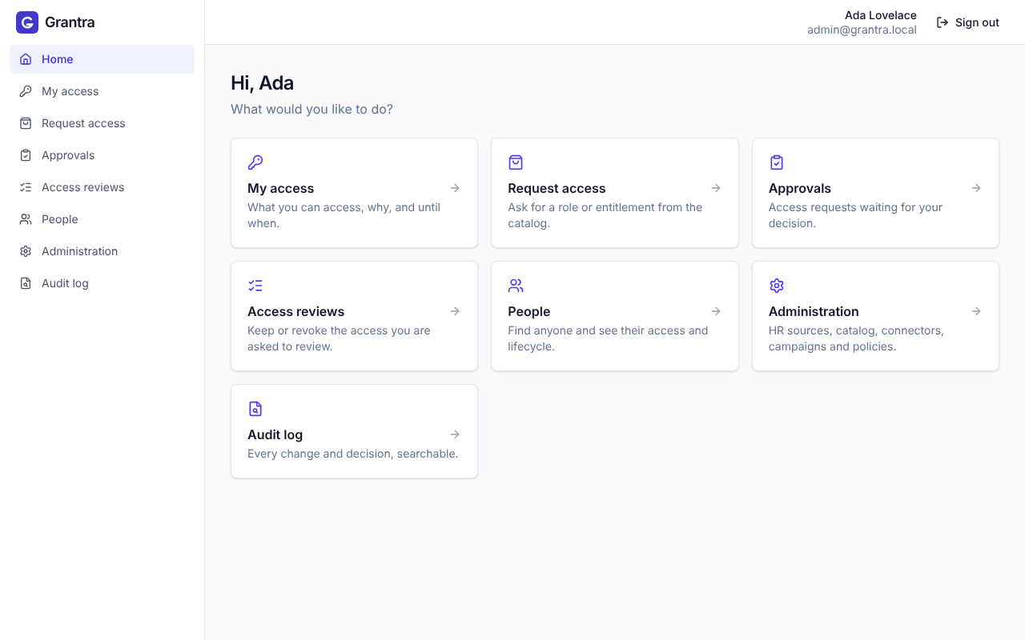The height and width of the screenshot is (640, 1025).
Task: Click the arrow on Administration card
Action: tap(976, 311)
